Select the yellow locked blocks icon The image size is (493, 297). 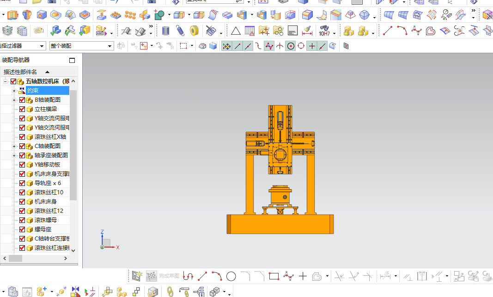[348, 31]
